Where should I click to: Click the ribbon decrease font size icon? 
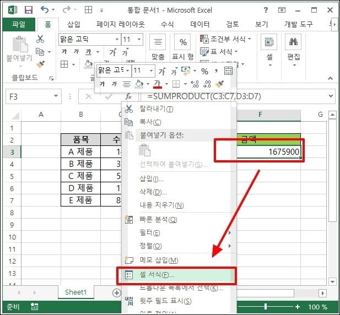click(x=125, y=52)
